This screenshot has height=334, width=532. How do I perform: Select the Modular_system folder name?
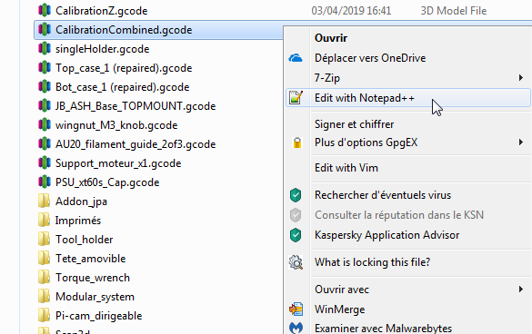pos(95,297)
